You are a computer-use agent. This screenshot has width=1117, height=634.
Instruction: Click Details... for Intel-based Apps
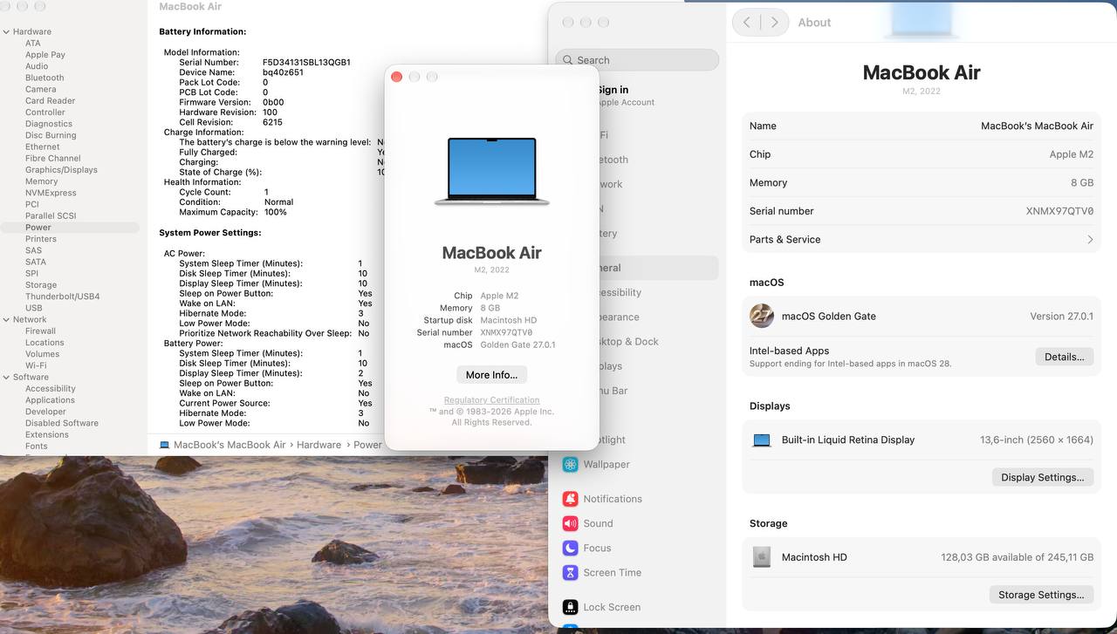pos(1065,357)
